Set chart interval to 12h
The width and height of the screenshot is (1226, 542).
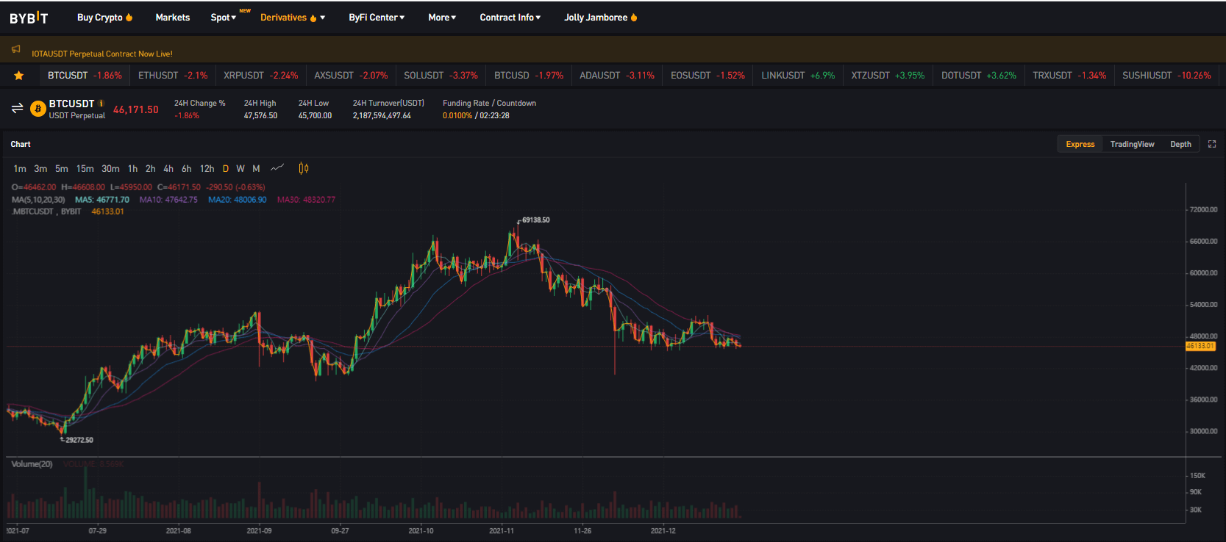207,169
